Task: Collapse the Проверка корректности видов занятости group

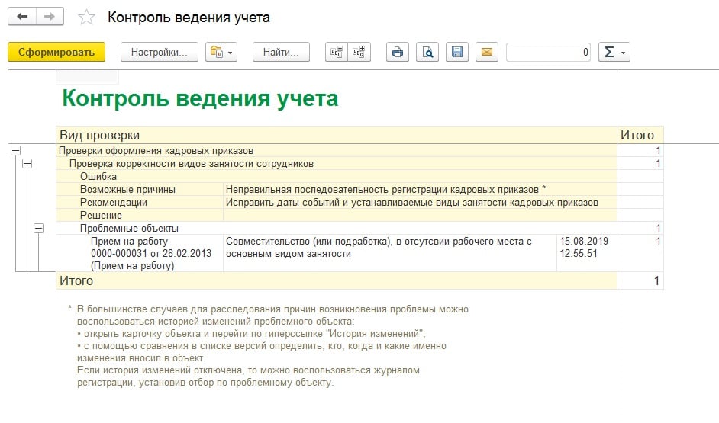Action: point(27,163)
